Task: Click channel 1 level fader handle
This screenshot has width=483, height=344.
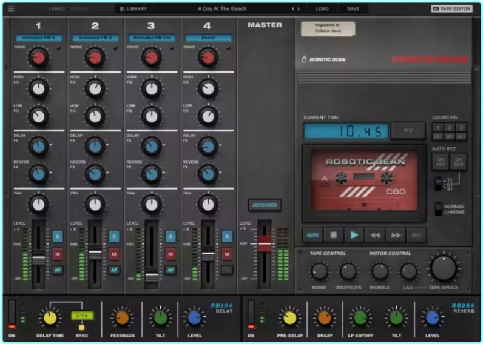Action: pos(38,259)
